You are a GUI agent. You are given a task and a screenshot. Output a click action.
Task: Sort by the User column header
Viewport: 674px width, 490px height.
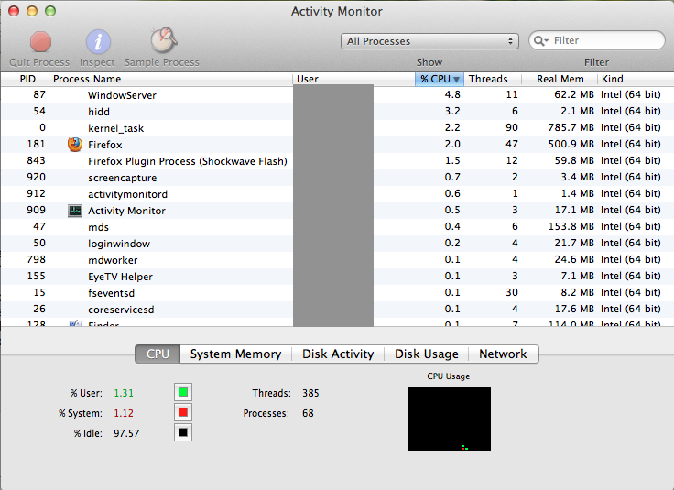[x=353, y=79]
